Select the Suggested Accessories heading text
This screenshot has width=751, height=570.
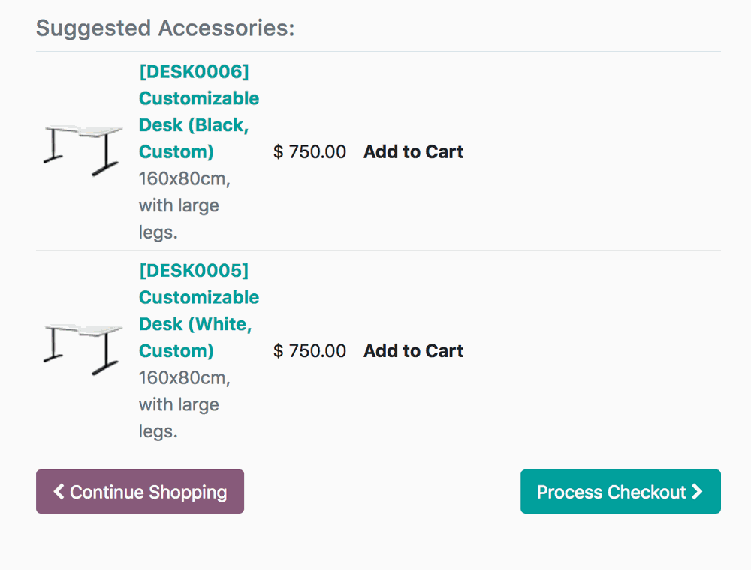(x=166, y=28)
